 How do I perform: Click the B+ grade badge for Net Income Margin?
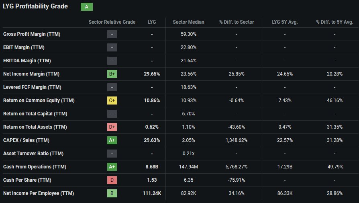tap(112, 74)
